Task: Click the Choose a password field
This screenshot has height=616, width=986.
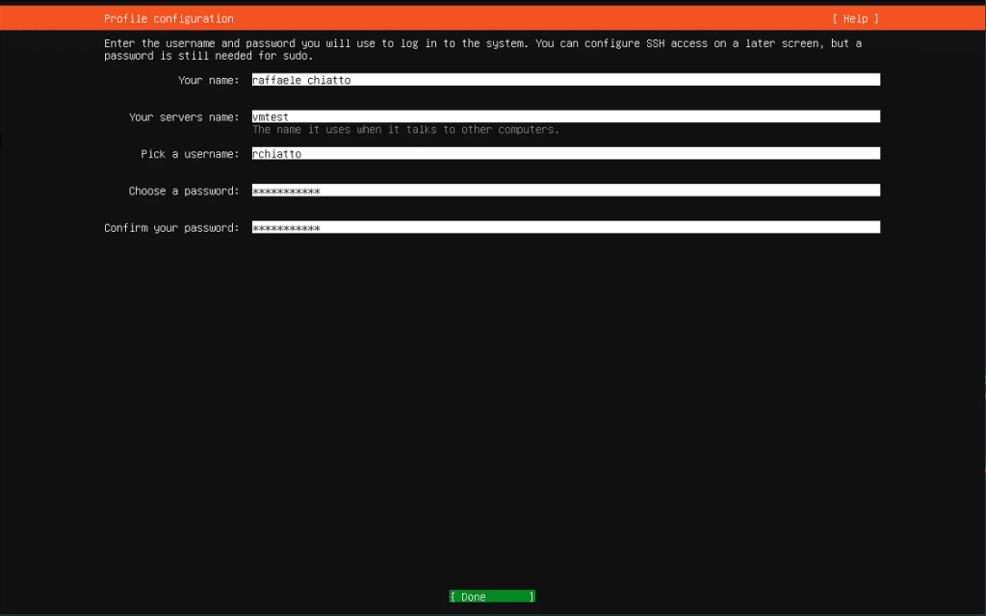Action: tap(566, 191)
